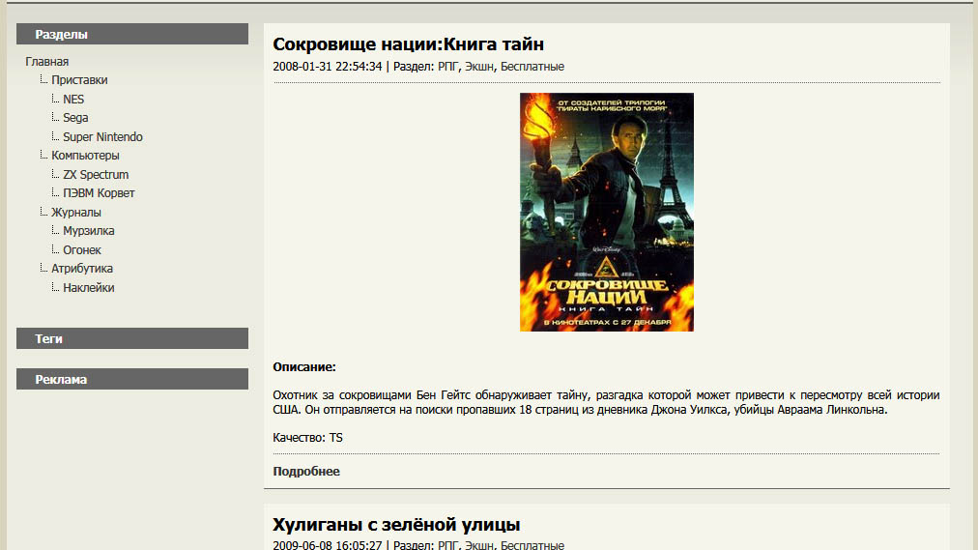Open ПЭВМ Корвет subsection
978x550 pixels.
pyautogui.click(x=99, y=193)
